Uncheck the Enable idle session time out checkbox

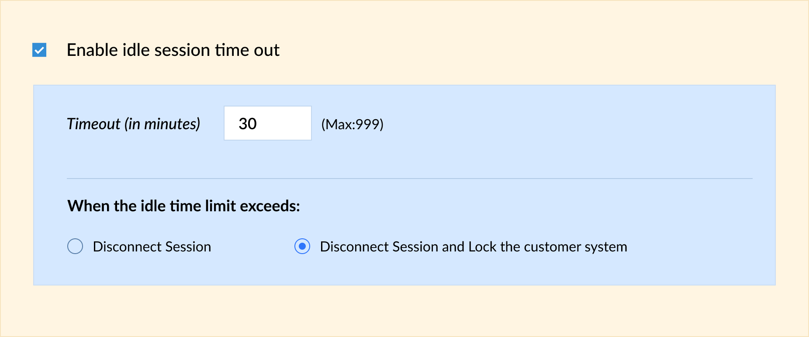pos(39,50)
